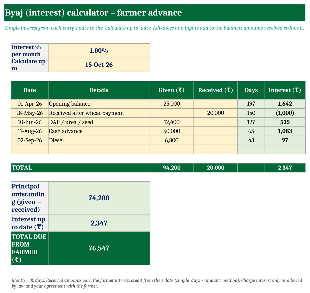The width and height of the screenshot is (310, 293).
Task: Select the Details column header
Action: 99,90
